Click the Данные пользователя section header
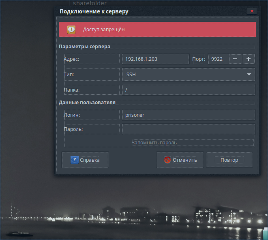This screenshot has height=240, width=268. click(87, 103)
